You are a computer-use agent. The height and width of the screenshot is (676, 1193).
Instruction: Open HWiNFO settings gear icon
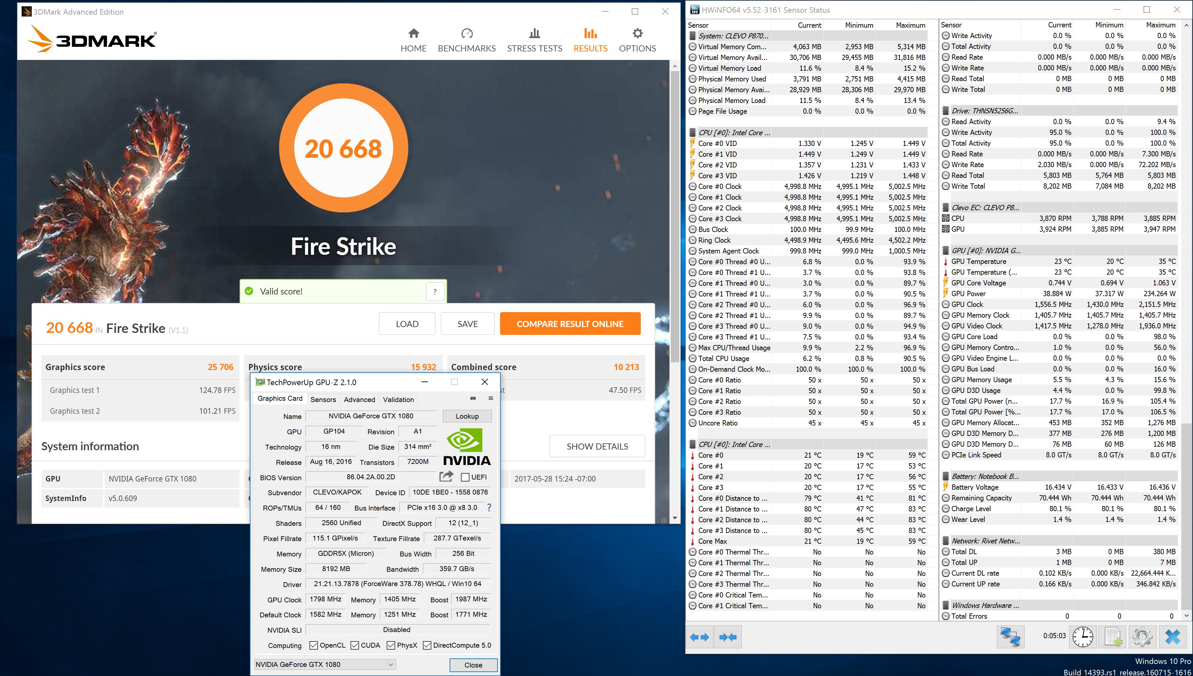(x=1143, y=637)
